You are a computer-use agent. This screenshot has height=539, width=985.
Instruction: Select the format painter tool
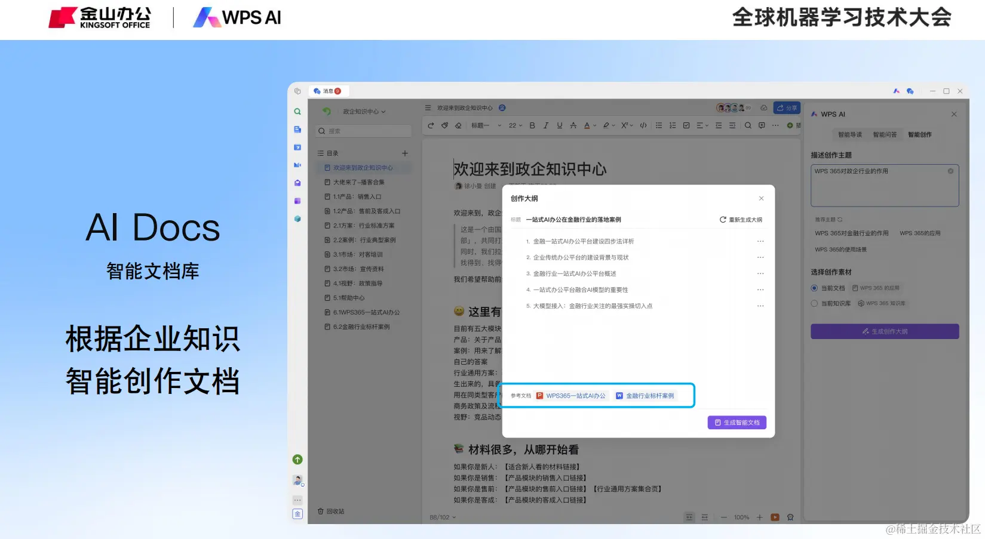444,125
